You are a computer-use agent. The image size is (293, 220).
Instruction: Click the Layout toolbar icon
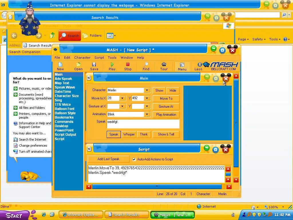click(x=198, y=66)
